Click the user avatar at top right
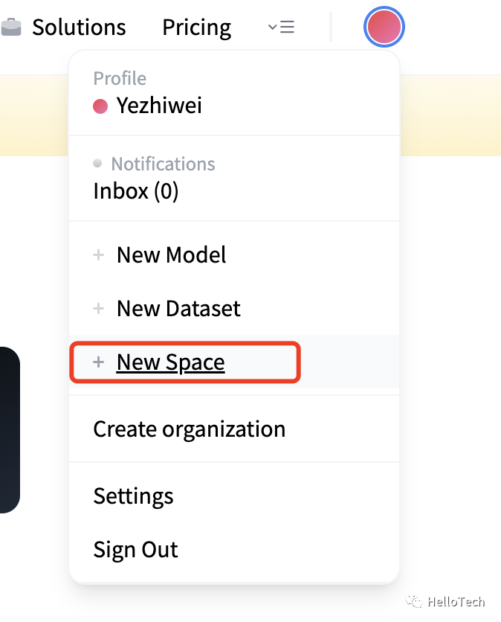Image resolution: width=501 pixels, height=622 pixels. click(x=384, y=28)
